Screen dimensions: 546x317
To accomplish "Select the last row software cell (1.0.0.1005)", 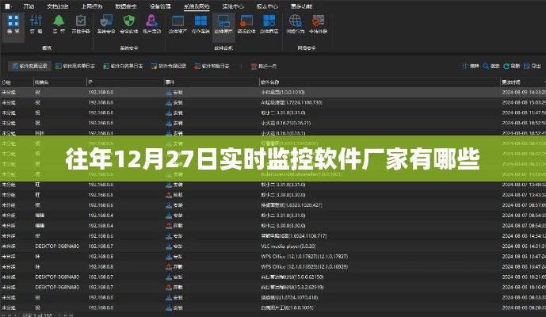I will tap(288, 308).
